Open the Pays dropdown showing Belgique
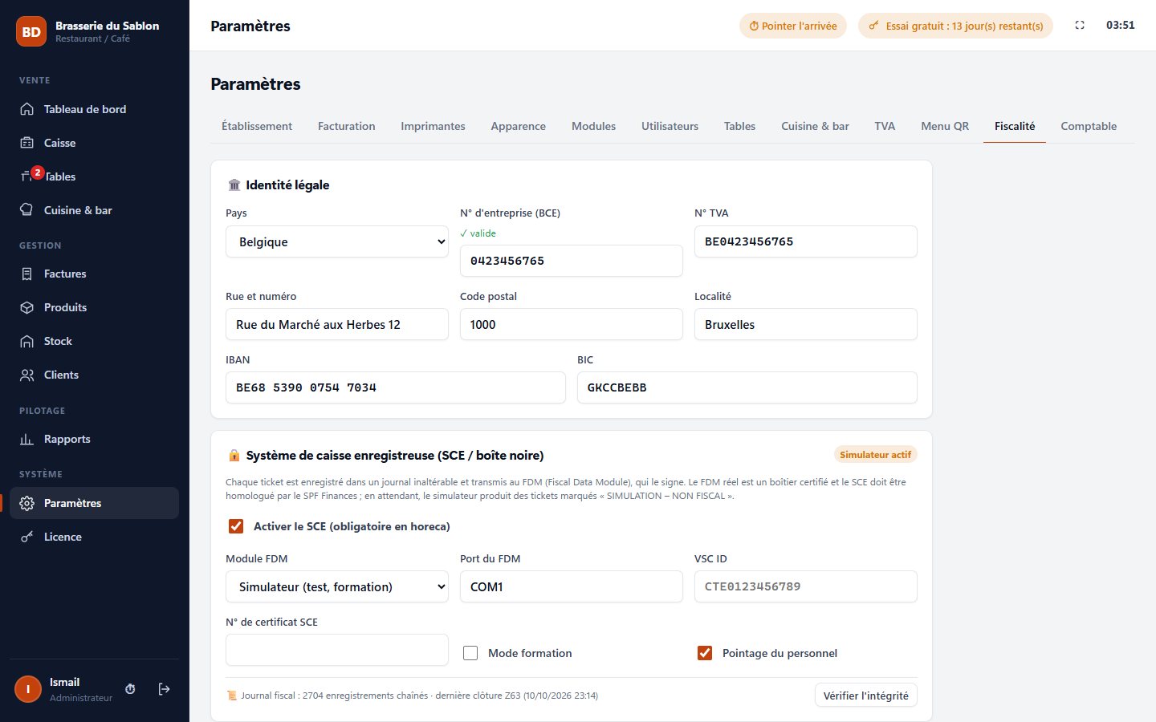This screenshot has width=1156, height=722. pos(337,241)
